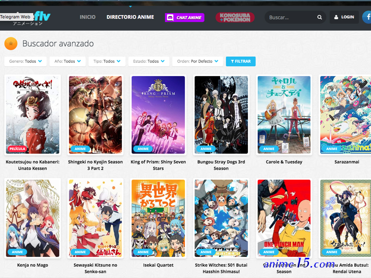Open the Genero dropdown filter
371x278 pixels.
(x=26, y=61)
